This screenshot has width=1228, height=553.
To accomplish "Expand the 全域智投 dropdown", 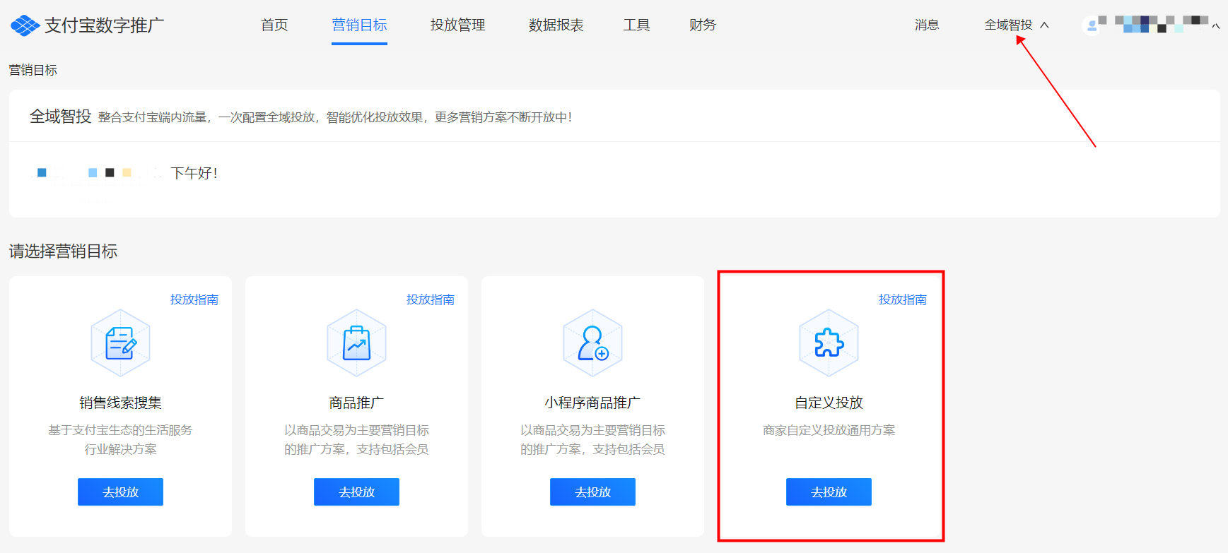I will click(1016, 25).
